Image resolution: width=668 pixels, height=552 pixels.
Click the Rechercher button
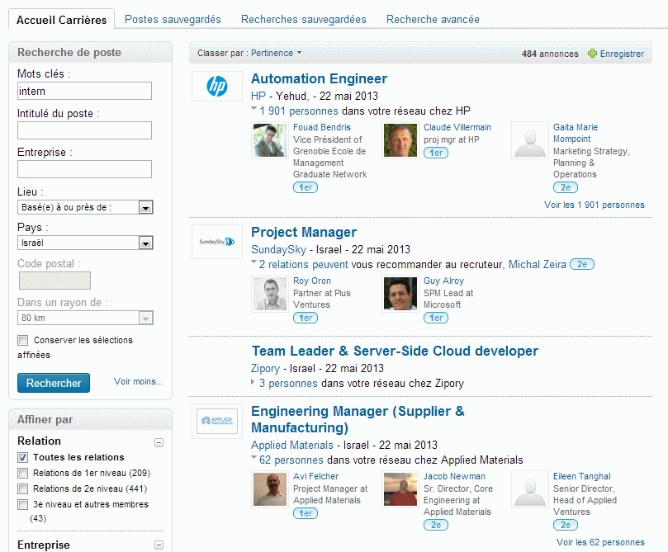coord(54,383)
